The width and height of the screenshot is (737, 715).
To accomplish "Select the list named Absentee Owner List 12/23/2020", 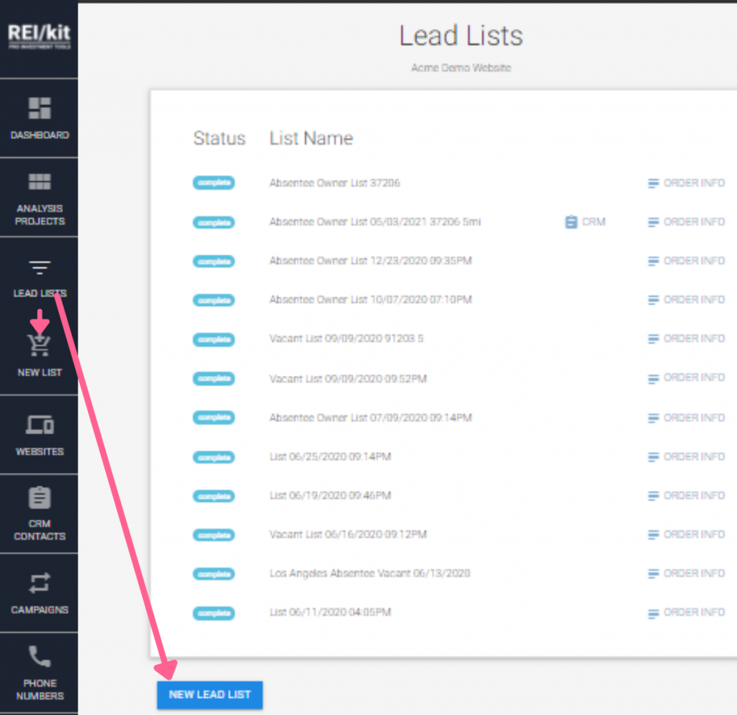I will (369, 261).
